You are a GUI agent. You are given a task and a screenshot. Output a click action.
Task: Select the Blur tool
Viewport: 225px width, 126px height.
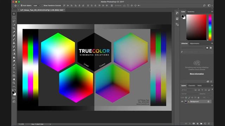(14, 57)
